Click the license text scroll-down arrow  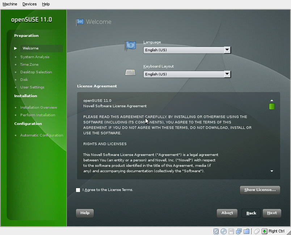271,171
